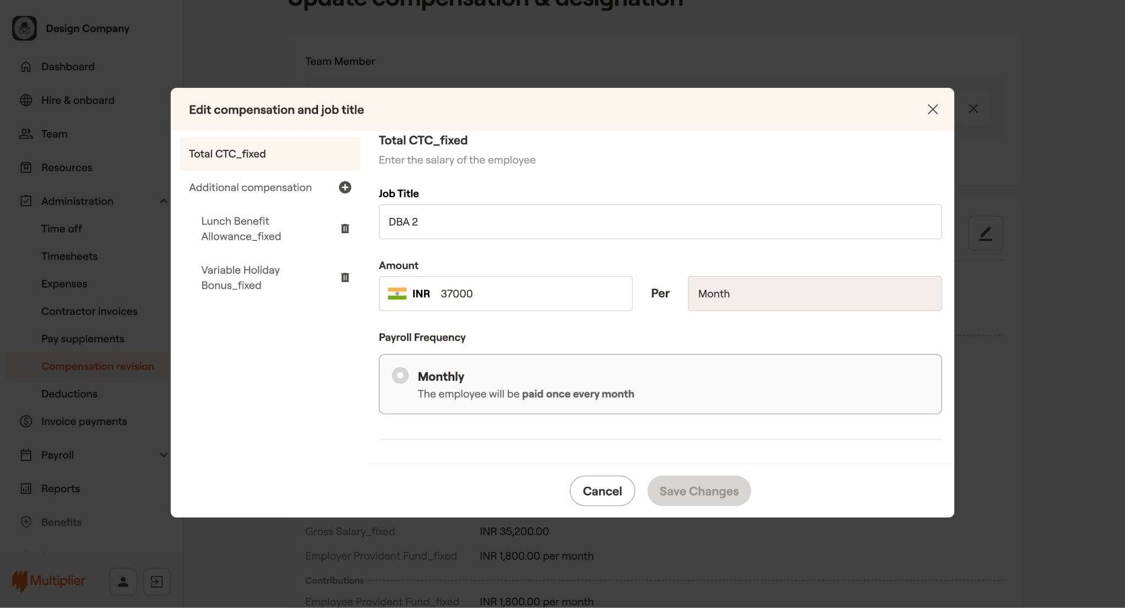Delete the Lunch Benefit Allowance_fixed item
This screenshot has width=1125, height=608.
pos(345,229)
